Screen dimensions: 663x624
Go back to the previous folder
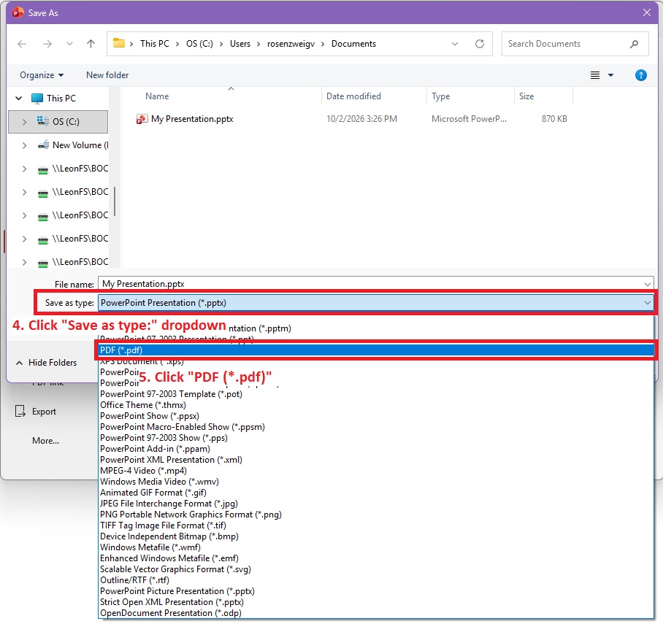click(22, 44)
